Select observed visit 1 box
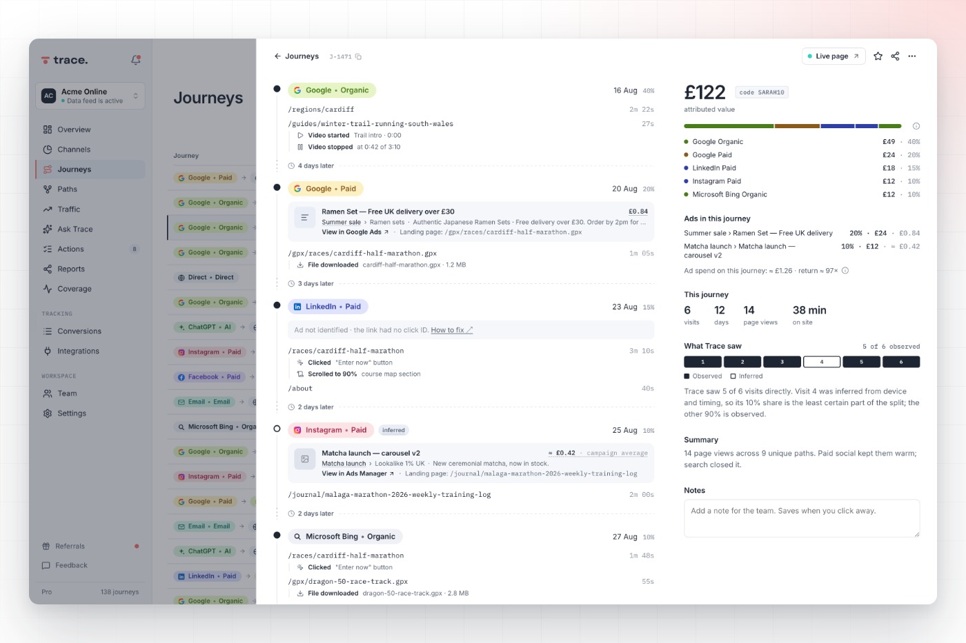The height and width of the screenshot is (643, 966). [x=702, y=362]
